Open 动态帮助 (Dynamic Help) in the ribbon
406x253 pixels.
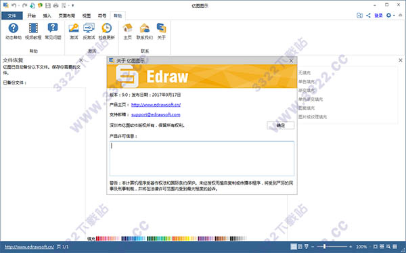click(x=14, y=31)
